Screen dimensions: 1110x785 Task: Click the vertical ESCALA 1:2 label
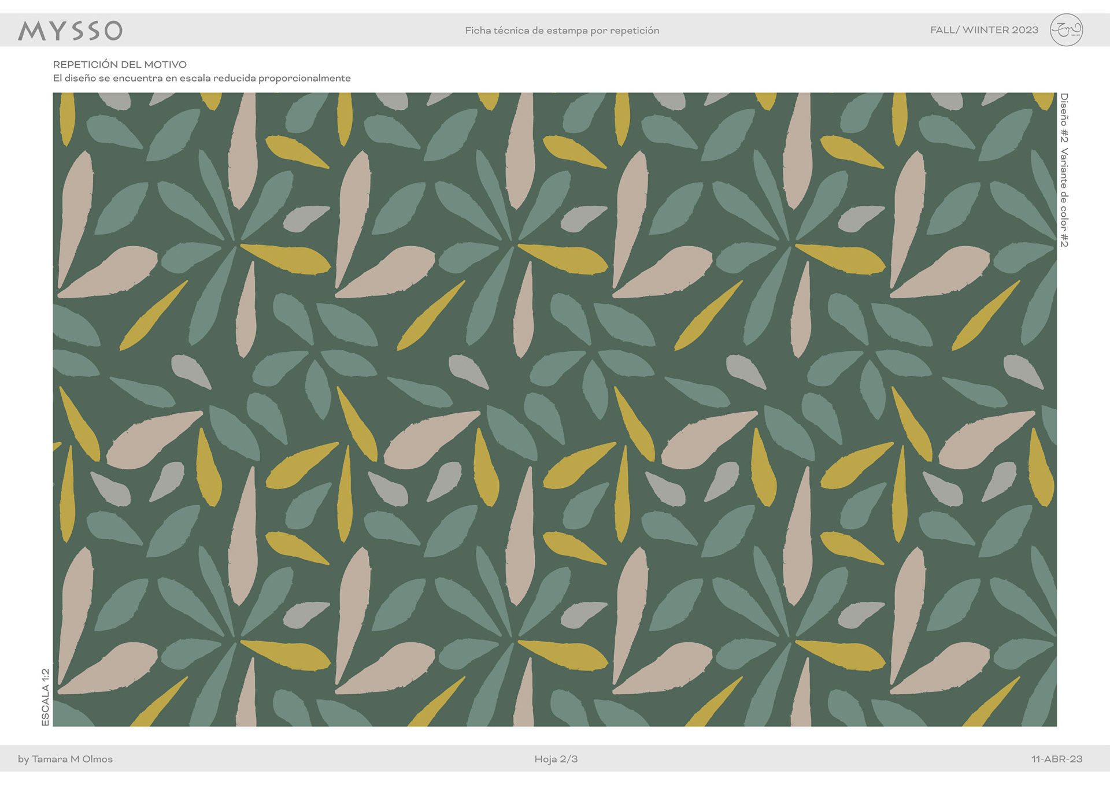46,697
